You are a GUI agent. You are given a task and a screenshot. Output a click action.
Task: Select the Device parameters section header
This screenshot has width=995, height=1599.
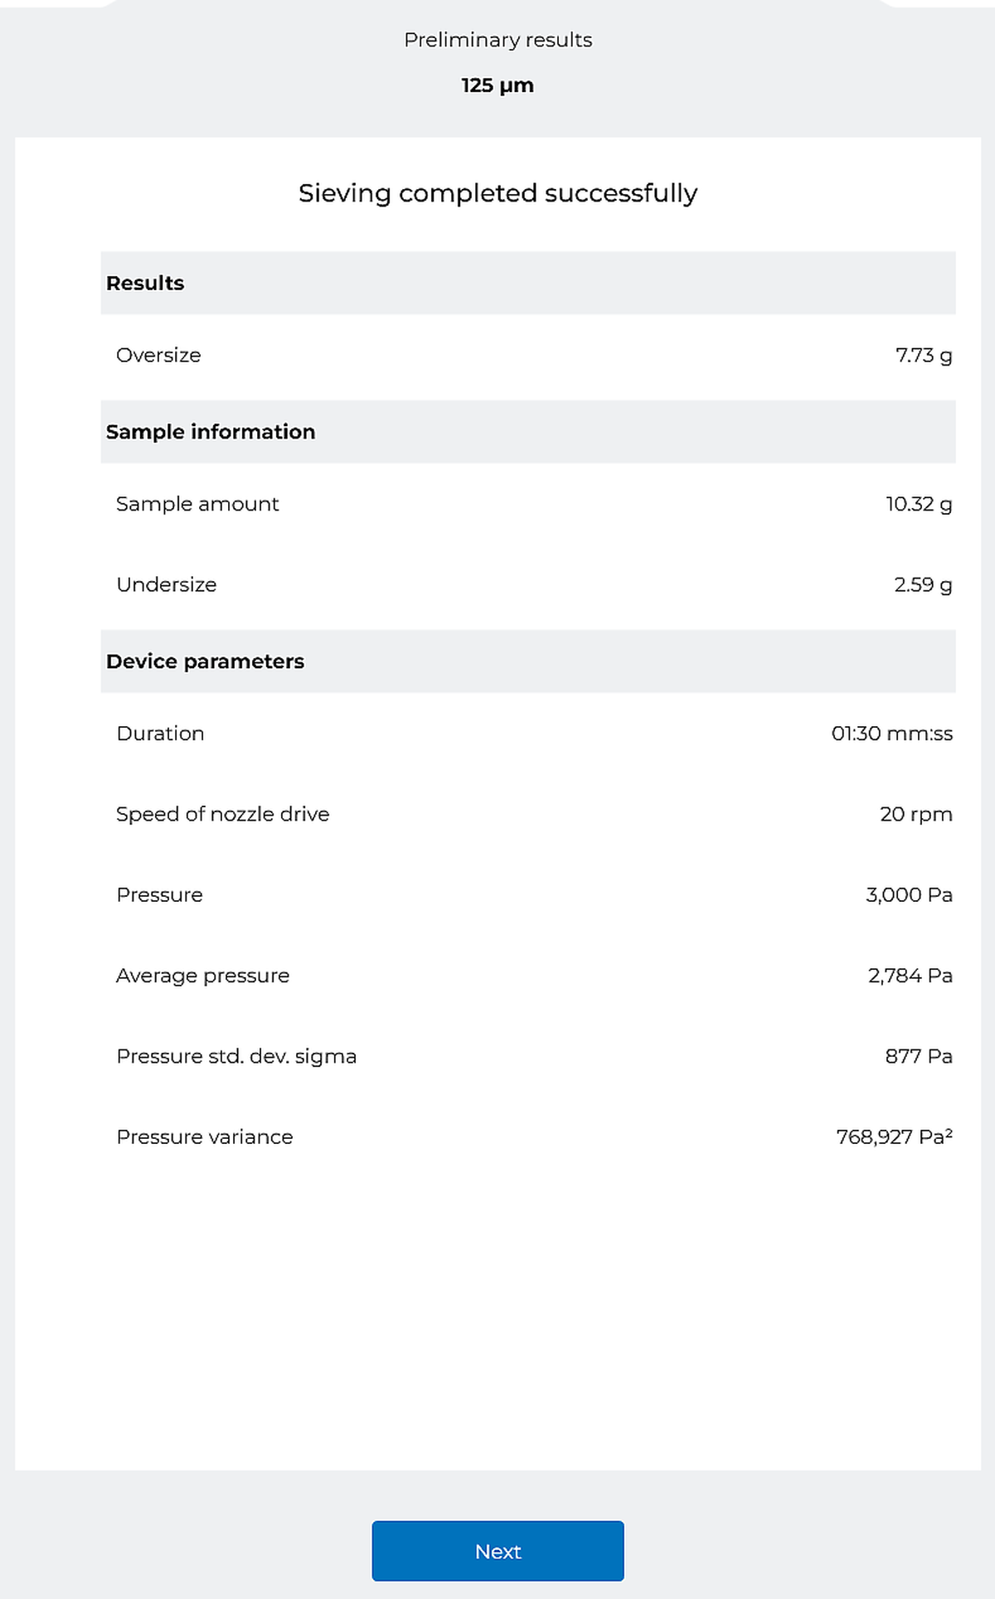coord(205,661)
